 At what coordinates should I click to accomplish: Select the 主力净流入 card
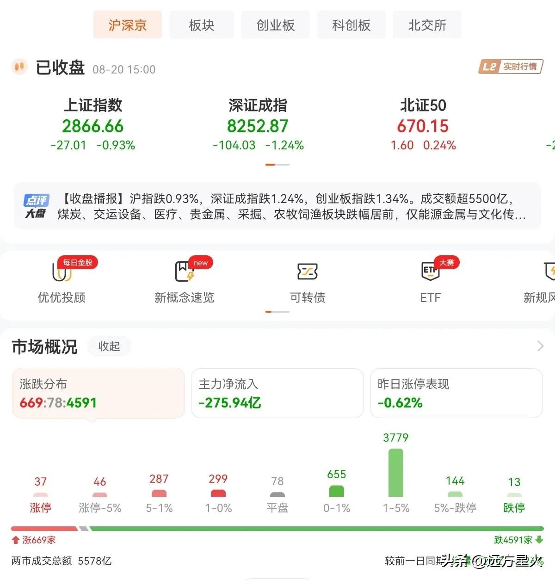click(277, 393)
